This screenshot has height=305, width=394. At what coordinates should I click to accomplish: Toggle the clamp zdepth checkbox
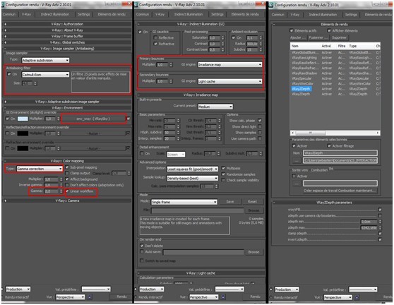[380, 234]
